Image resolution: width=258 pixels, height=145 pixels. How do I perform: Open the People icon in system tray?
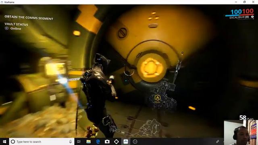(x=218, y=141)
